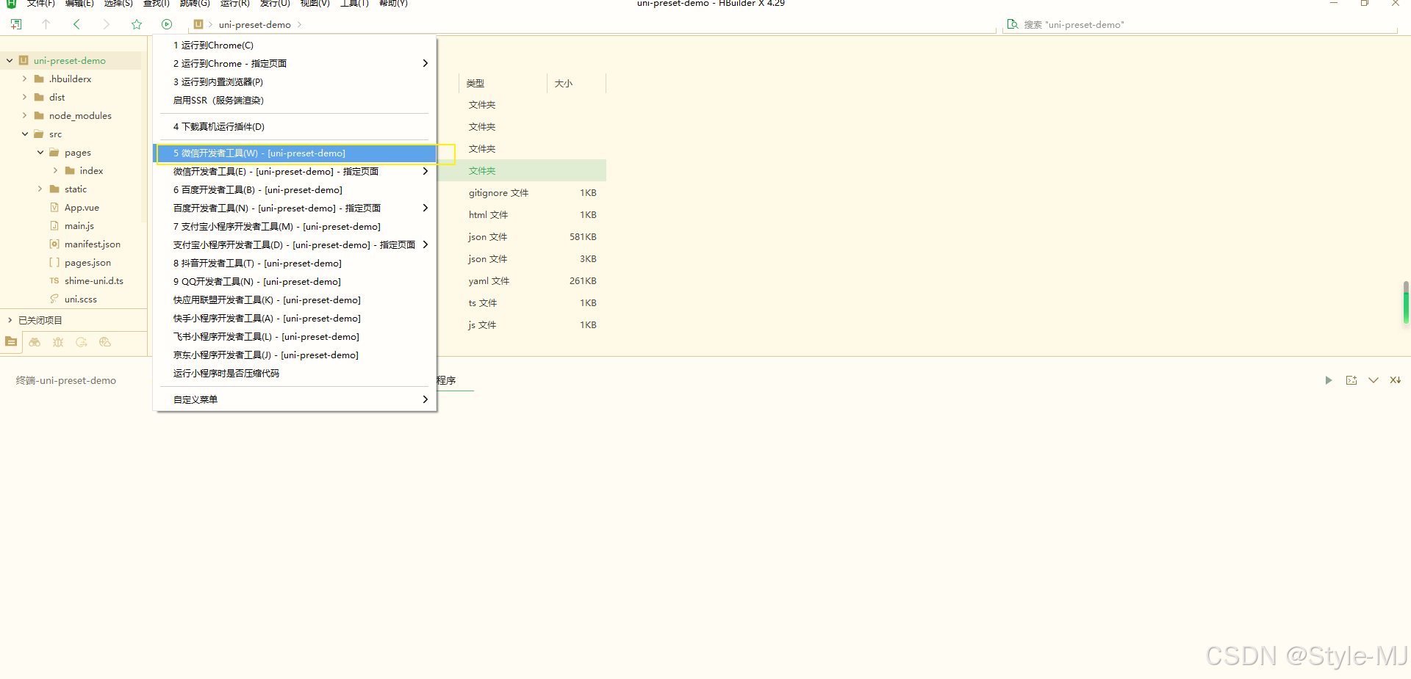The height and width of the screenshot is (679, 1411).
Task: Open project explorer folder tab icon
Action: coord(11,342)
